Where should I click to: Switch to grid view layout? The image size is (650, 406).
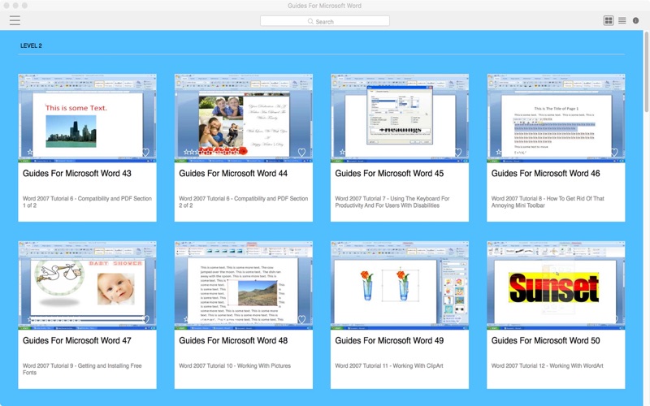tap(608, 20)
